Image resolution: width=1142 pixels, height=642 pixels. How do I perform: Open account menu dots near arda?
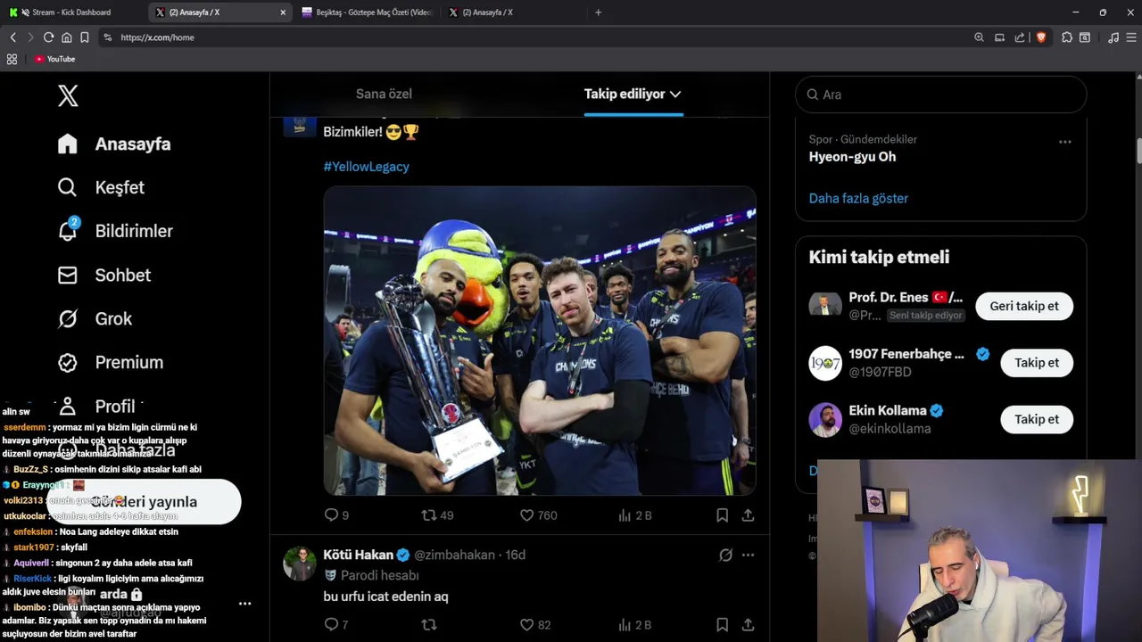(244, 604)
